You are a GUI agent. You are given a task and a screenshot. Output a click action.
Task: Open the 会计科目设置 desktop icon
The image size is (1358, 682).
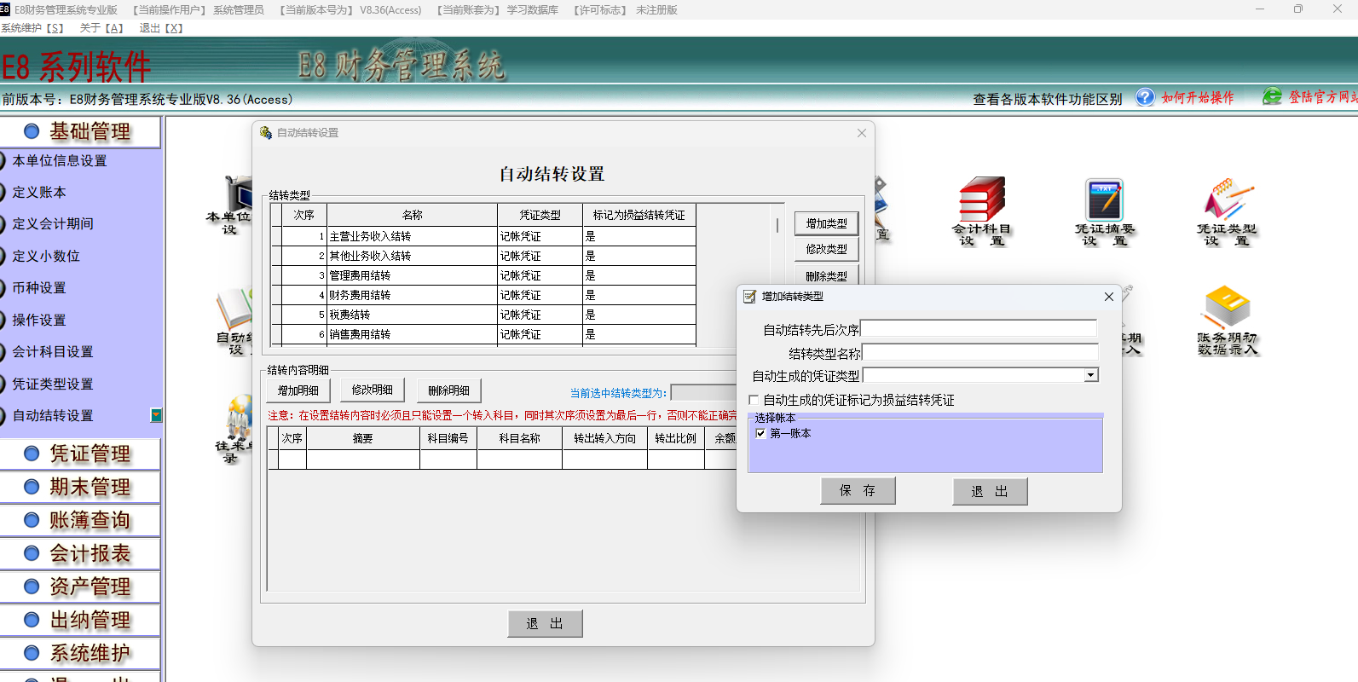[x=981, y=201]
